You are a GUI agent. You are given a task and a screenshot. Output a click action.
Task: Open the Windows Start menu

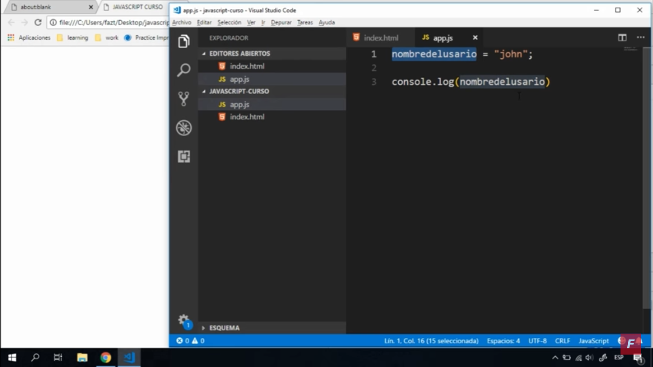pyautogui.click(x=12, y=357)
